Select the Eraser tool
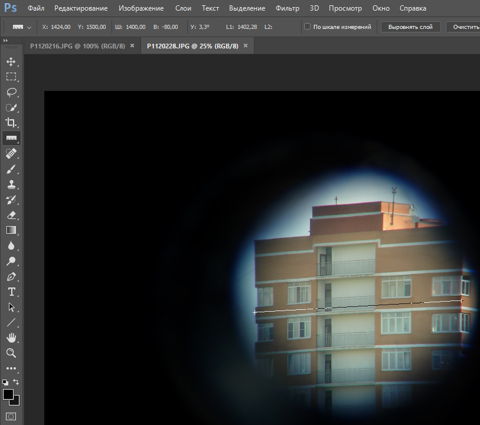 [11, 215]
